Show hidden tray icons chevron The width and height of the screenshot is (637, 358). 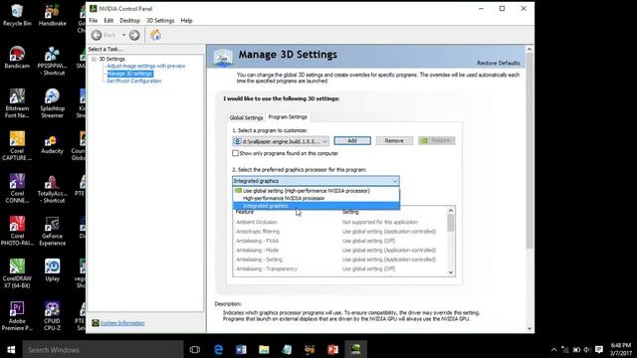click(553, 349)
